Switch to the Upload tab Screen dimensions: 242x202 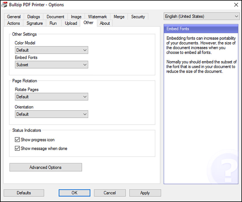pos(71,23)
